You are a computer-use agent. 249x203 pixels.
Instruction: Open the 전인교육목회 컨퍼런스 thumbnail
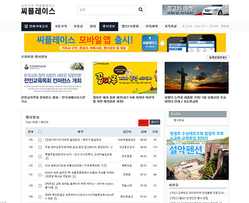[x=53, y=78]
